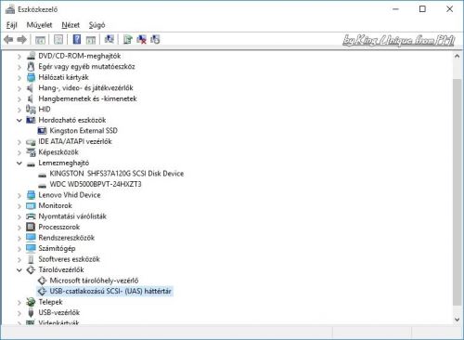
Task: Click the Telepek battery icon
Action: (31, 302)
